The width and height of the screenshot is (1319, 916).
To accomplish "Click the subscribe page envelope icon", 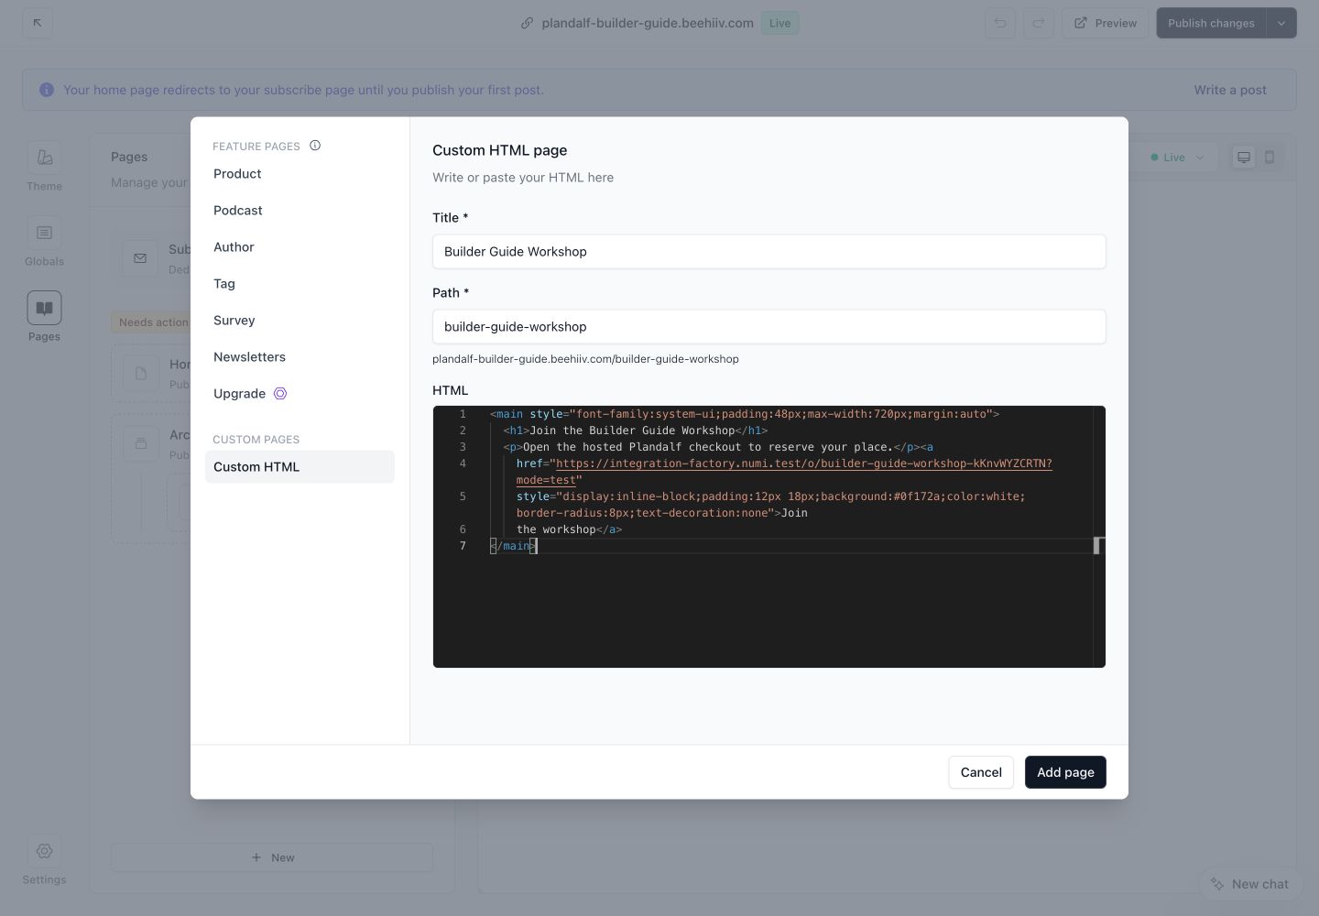I will click(140, 258).
